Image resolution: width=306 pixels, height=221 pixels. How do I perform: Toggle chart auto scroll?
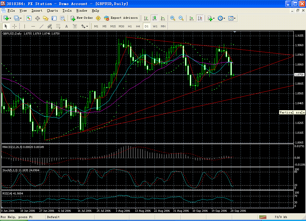(x=192, y=18)
